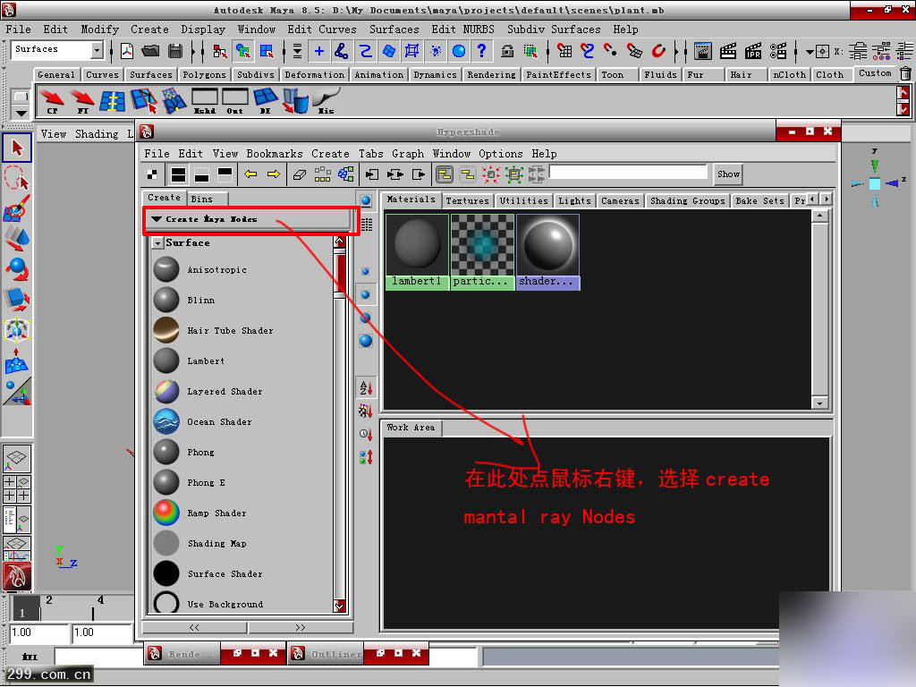
Task: Toggle Hypershade Create bar on/off checkered icon
Action: [152, 174]
